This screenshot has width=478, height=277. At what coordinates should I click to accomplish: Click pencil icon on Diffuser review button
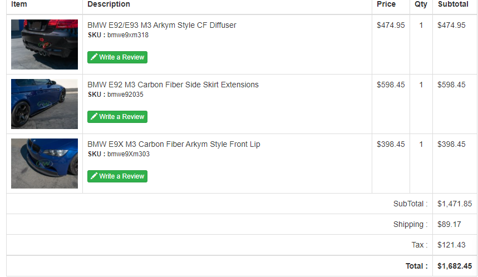pos(94,57)
